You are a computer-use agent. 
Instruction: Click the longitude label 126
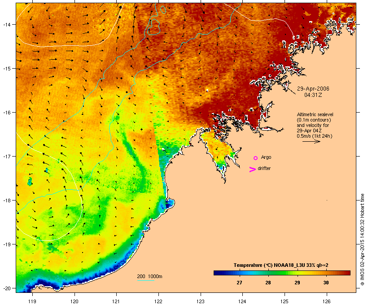coord(327,301)
